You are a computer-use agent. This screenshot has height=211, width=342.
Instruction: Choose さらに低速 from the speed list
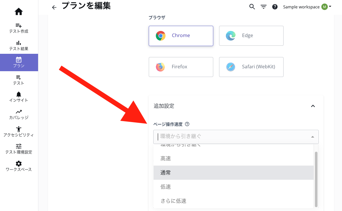[234, 201]
